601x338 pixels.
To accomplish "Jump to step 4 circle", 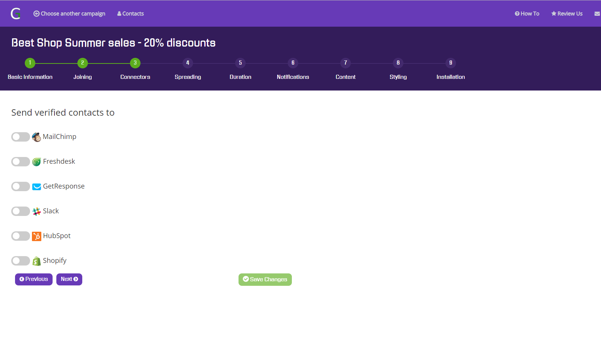I will pyautogui.click(x=188, y=63).
